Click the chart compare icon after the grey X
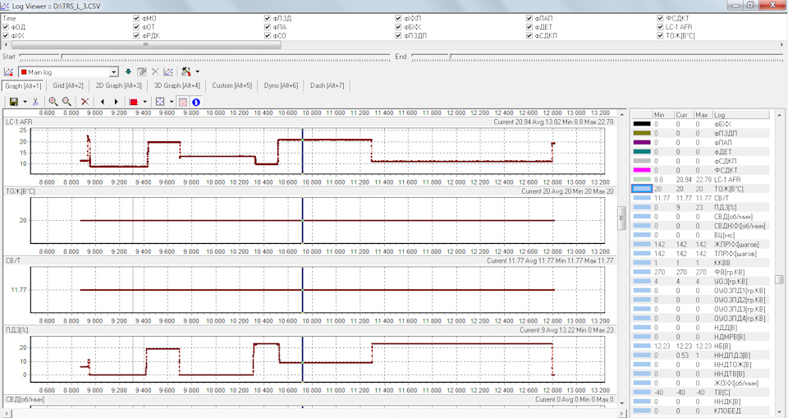The width and height of the screenshot is (788, 418). pos(168,72)
